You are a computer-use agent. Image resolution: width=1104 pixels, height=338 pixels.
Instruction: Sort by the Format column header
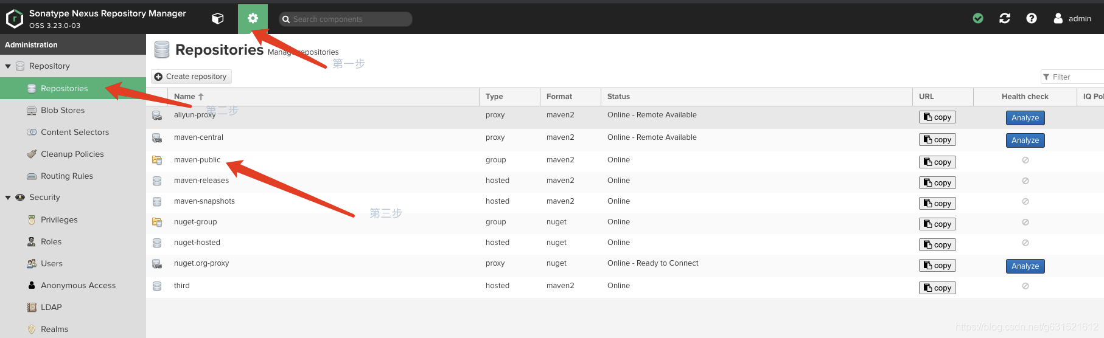(x=571, y=97)
